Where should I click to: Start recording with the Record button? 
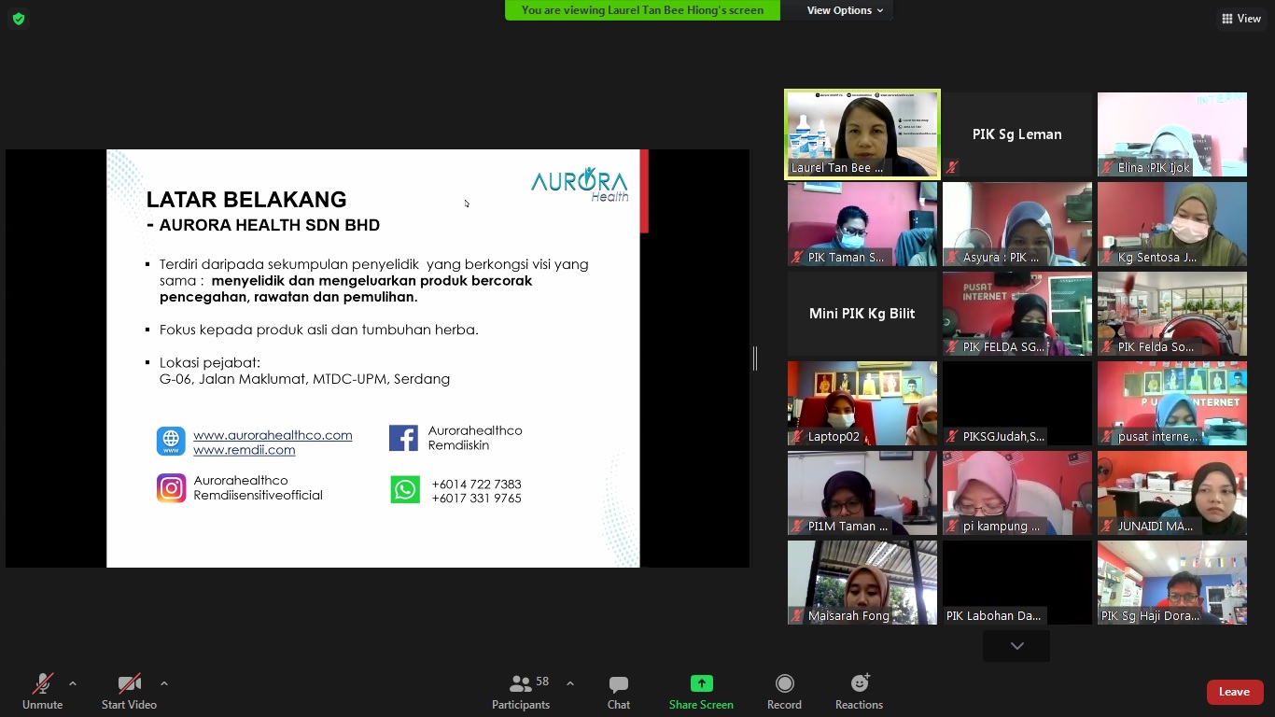click(784, 692)
